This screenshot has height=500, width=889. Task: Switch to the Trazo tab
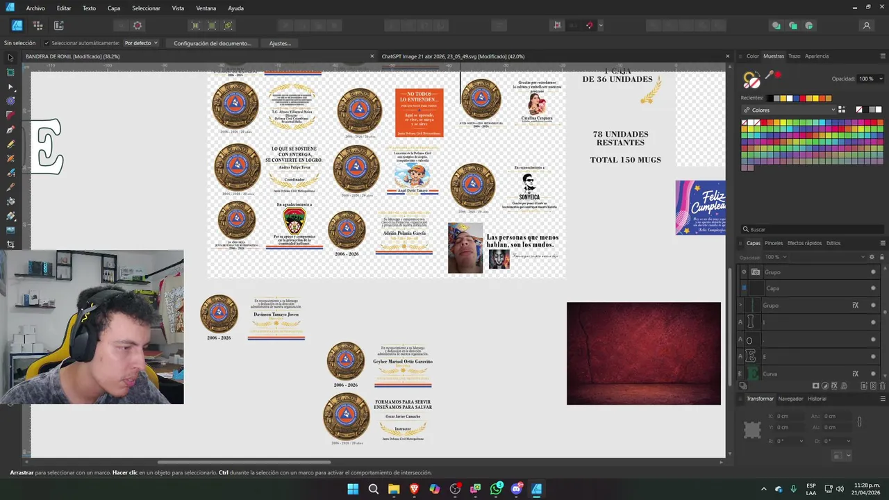point(794,56)
